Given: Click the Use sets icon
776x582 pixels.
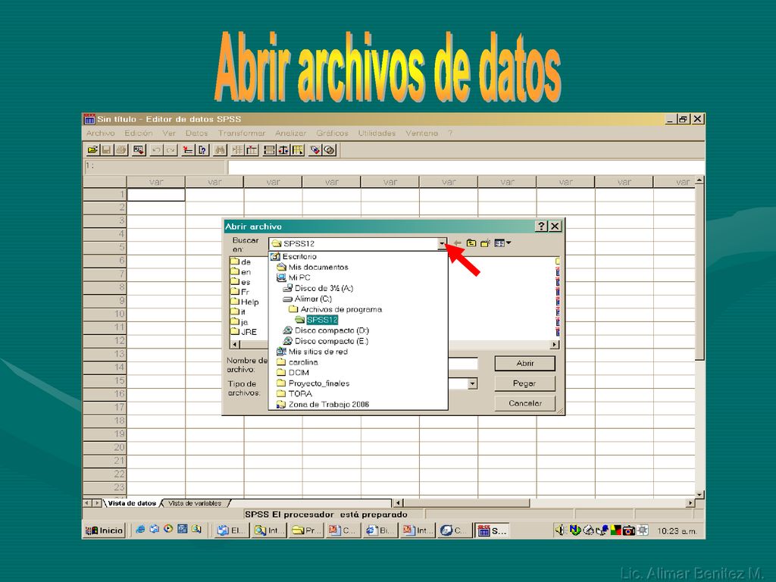Looking at the screenshot, I should (x=330, y=150).
